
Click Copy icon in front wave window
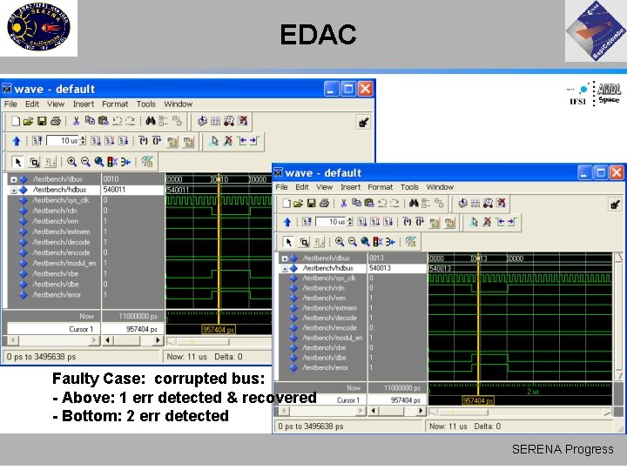tap(356, 203)
